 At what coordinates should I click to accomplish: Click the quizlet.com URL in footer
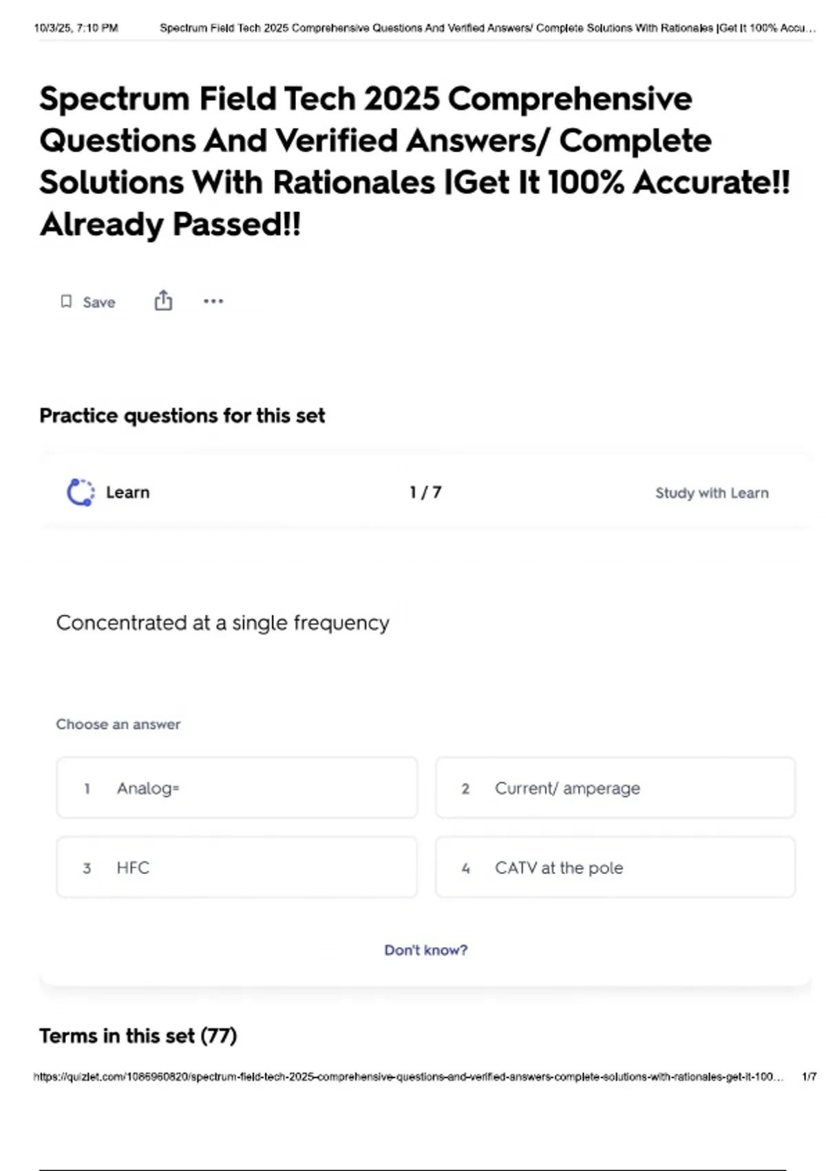pyautogui.click(x=408, y=1077)
